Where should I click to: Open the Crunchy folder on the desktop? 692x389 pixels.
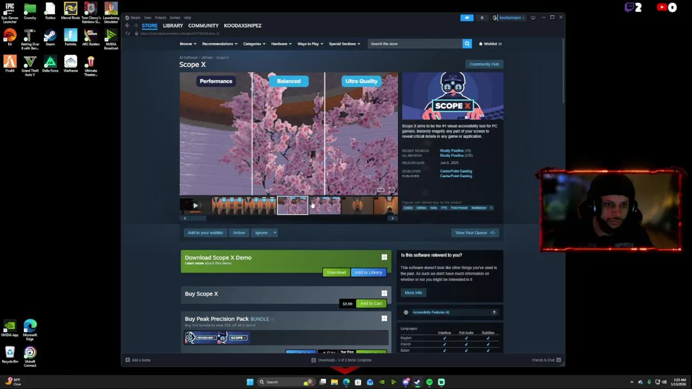click(x=30, y=11)
